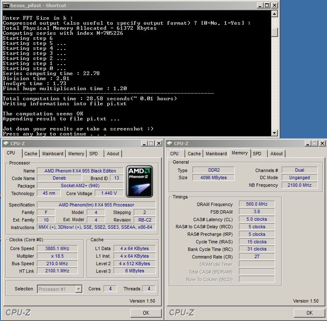The height and width of the screenshot is (321, 327).
Task: Click the Cores count value
Action: 110,289
